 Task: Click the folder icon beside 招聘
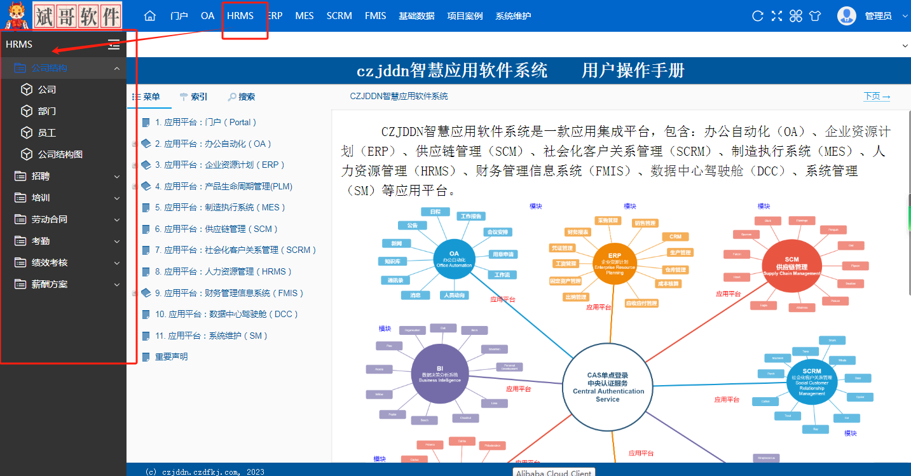click(x=20, y=176)
